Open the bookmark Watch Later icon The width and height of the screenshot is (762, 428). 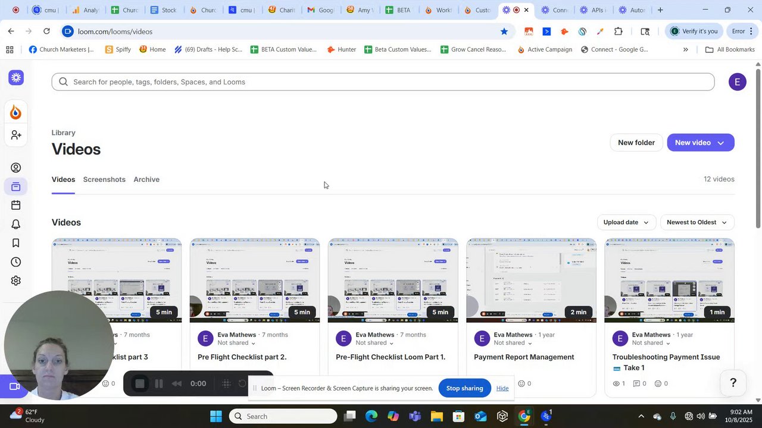[x=16, y=243]
